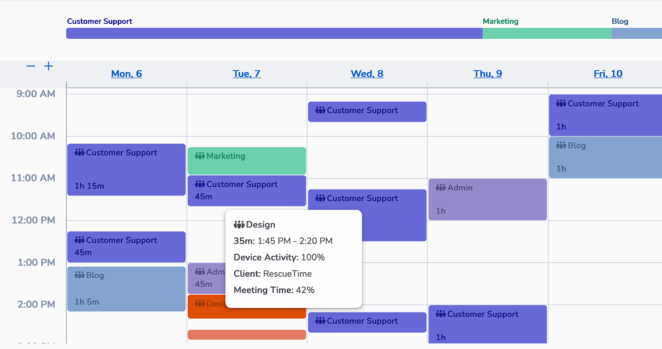Open the Mon, 6 day link
Image resolution: width=662 pixels, height=349 pixels.
(x=126, y=74)
